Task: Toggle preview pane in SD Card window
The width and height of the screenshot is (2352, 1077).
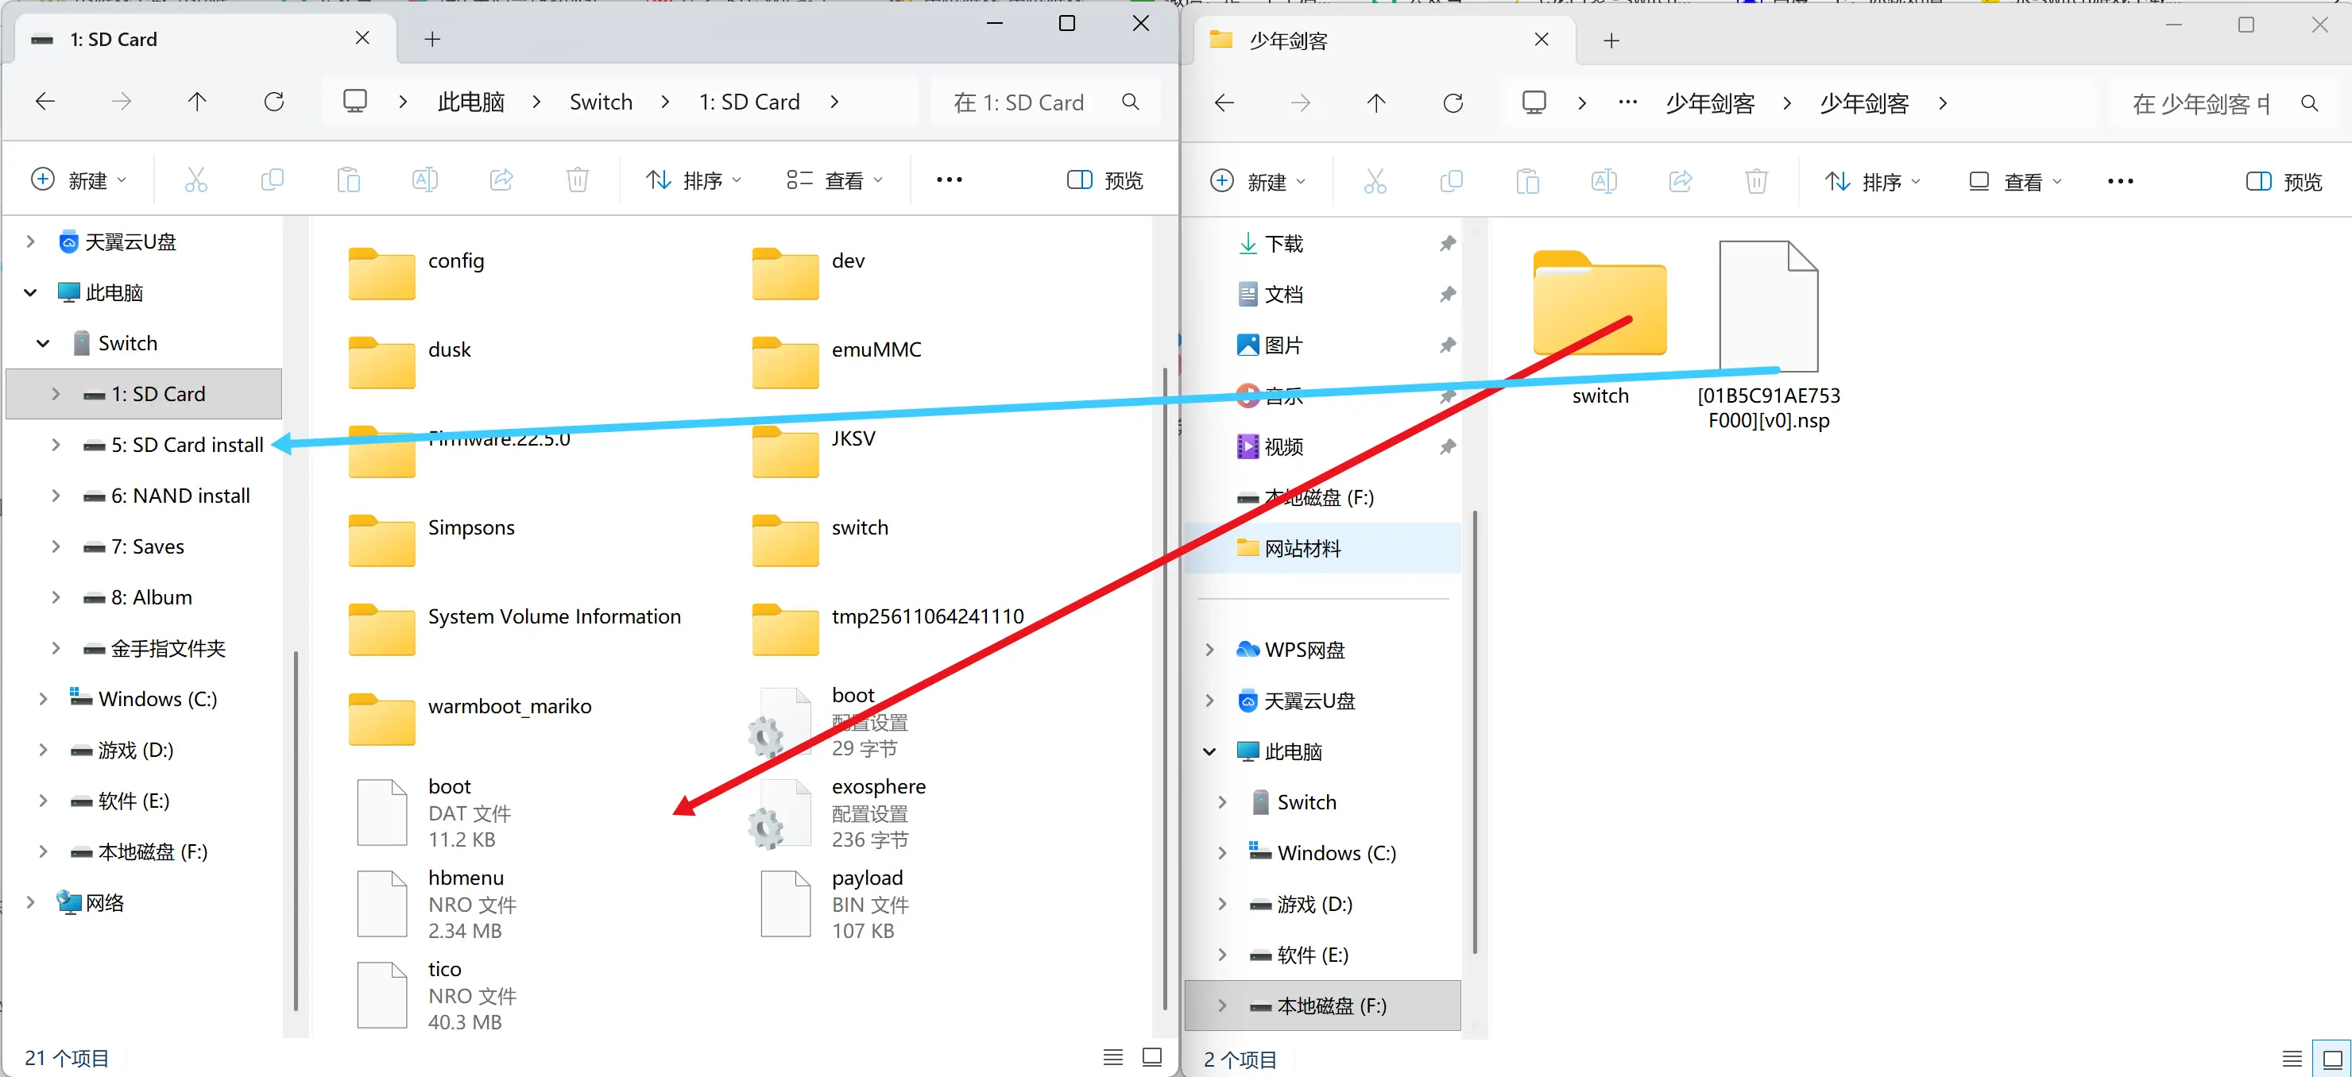Action: tap(1104, 179)
